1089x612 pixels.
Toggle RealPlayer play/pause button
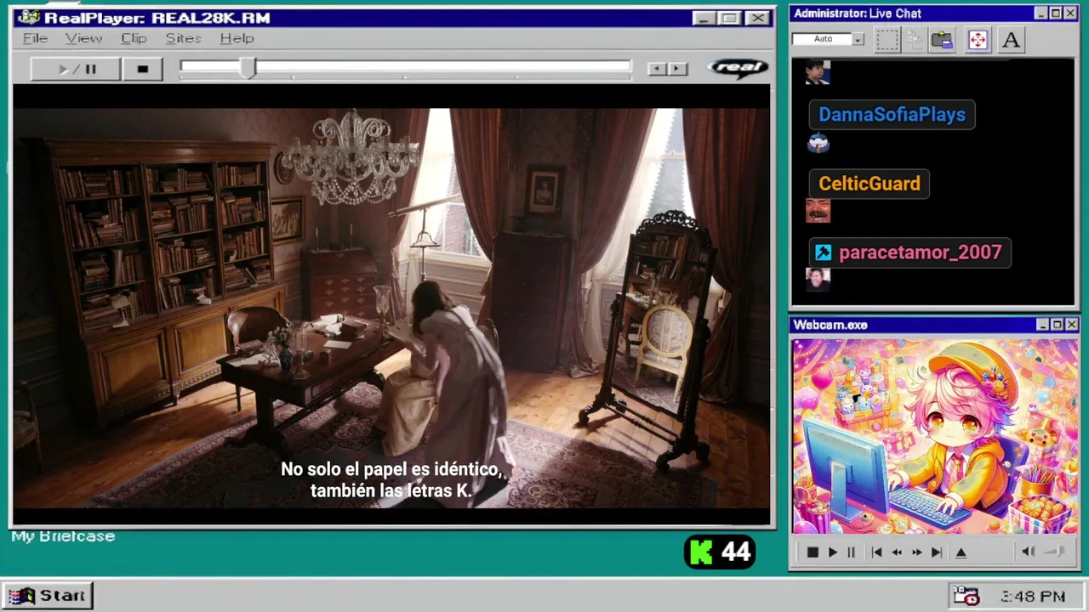pos(76,69)
